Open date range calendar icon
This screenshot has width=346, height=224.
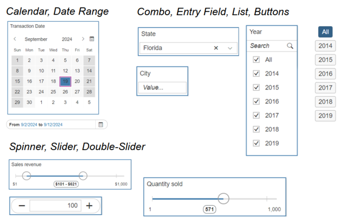click(101, 125)
